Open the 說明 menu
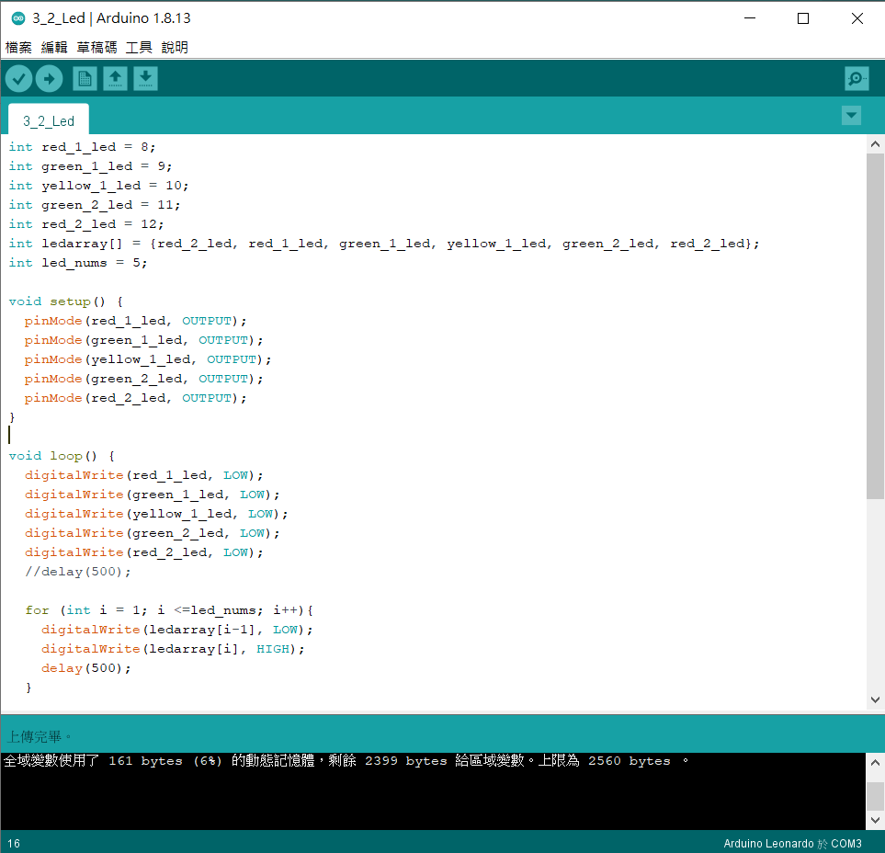The width and height of the screenshot is (885, 853). [x=175, y=48]
